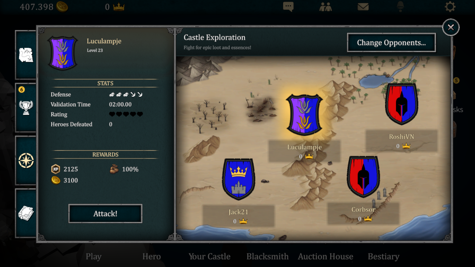This screenshot has width=475, height=267.
Task: Select the torn map sidebar icon
Action: [x=26, y=55]
